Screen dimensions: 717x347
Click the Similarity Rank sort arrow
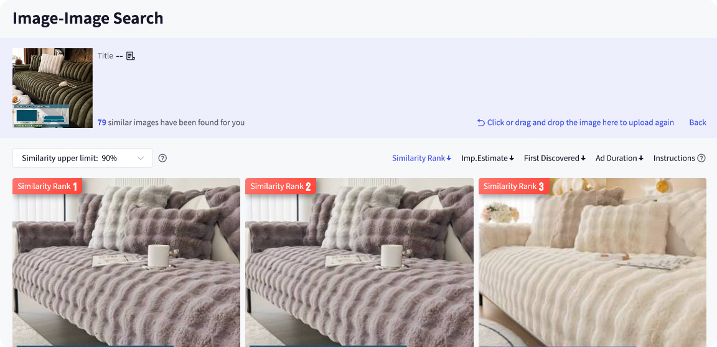(x=449, y=159)
